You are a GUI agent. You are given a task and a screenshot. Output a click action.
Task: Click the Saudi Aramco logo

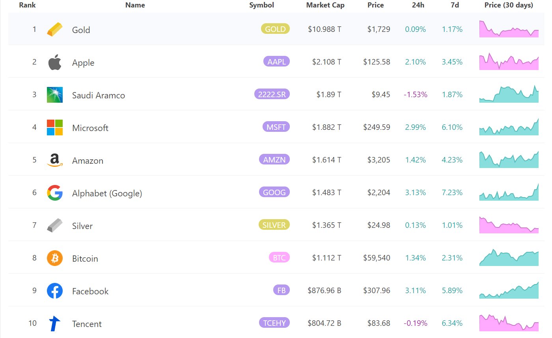[55, 95]
